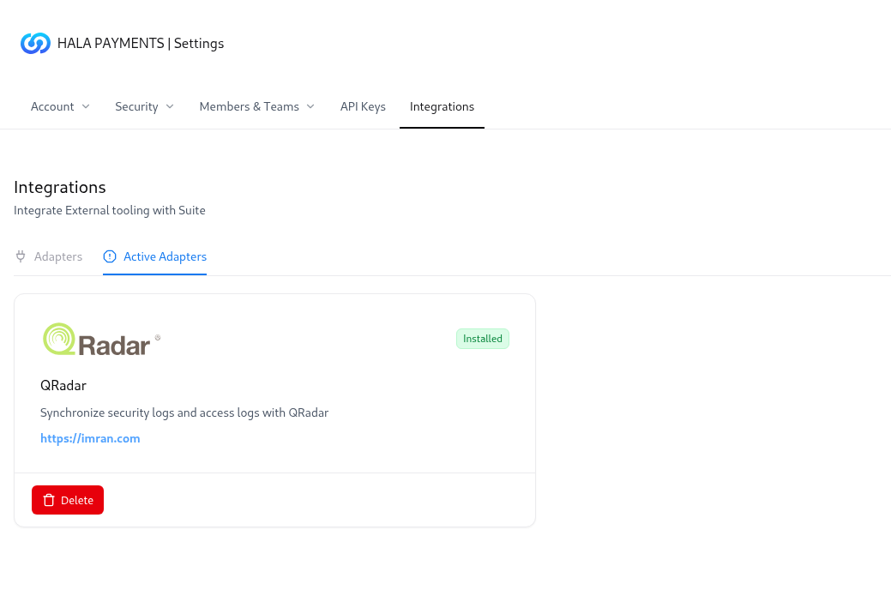Switch to the API Keys tab
Screen dimensions: 891x602
363,106
